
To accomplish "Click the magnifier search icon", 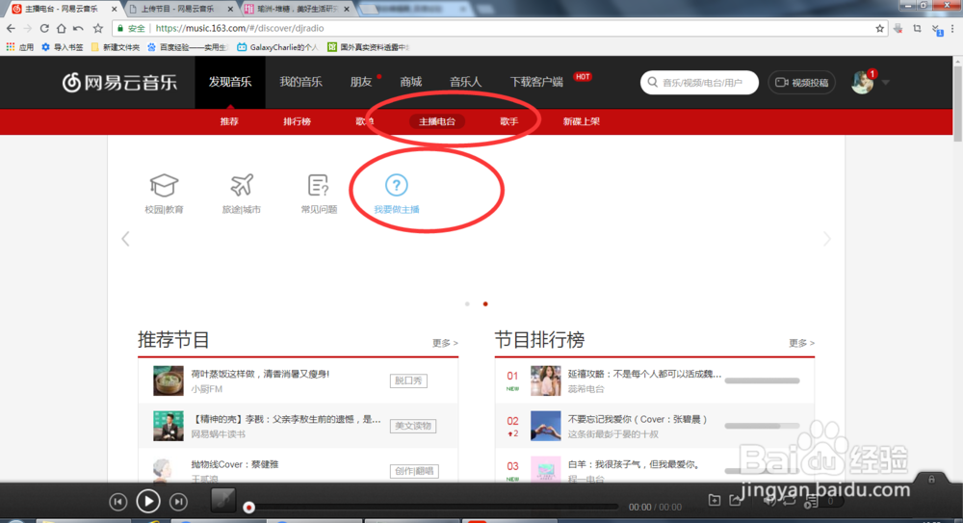I will (652, 83).
